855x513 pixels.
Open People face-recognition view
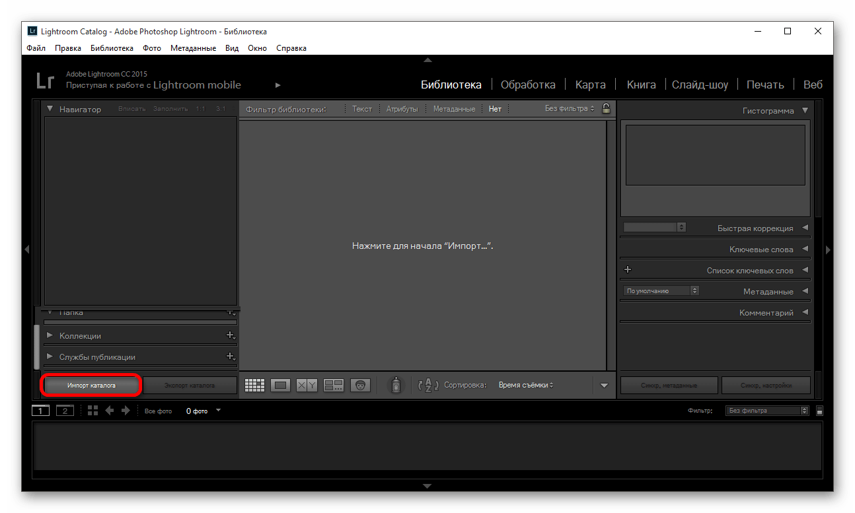[360, 386]
